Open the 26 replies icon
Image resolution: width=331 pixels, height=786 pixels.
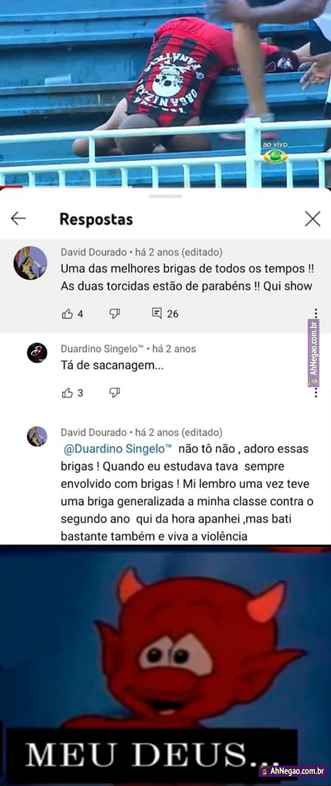[x=157, y=313]
